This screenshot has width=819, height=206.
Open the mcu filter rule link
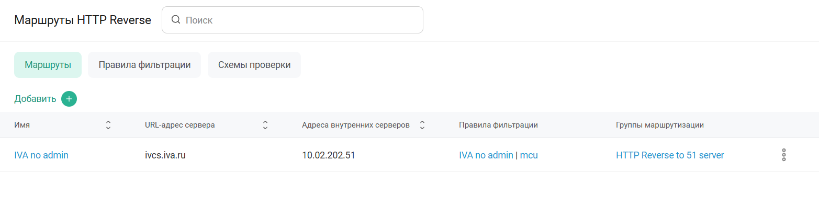click(x=529, y=155)
